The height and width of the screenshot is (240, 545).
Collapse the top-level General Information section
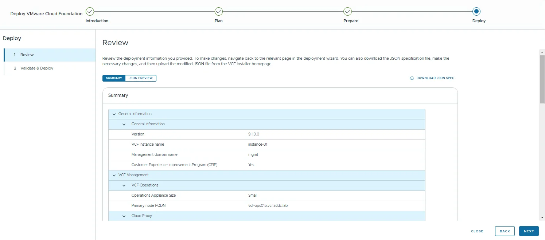coord(114,114)
